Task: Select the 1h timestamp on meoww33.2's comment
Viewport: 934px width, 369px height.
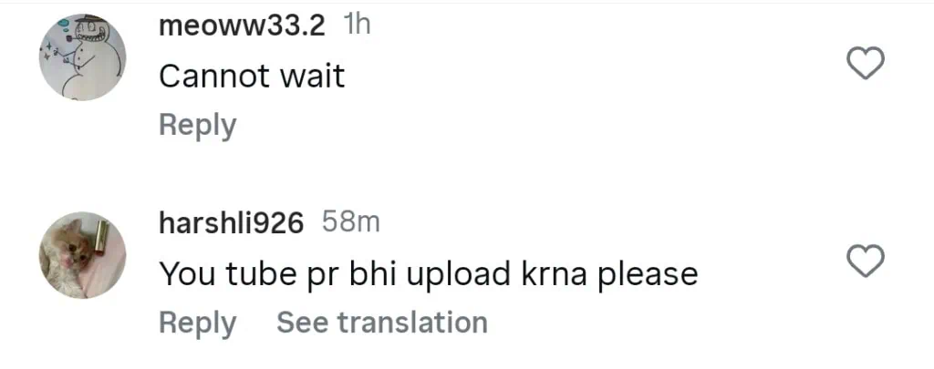Action: [358, 25]
